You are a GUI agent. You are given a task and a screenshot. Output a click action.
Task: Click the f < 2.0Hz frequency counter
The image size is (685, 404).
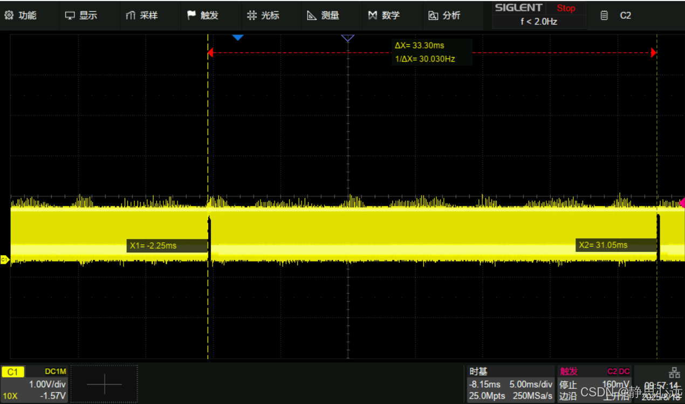click(x=539, y=22)
